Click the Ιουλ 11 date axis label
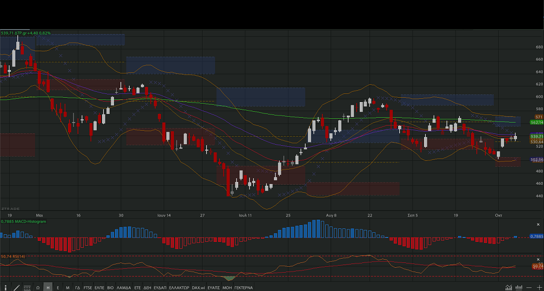Image resolution: width=544 pixels, height=291 pixels. (245, 215)
